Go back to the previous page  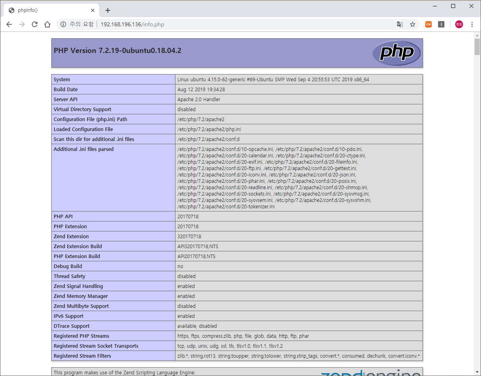point(9,24)
